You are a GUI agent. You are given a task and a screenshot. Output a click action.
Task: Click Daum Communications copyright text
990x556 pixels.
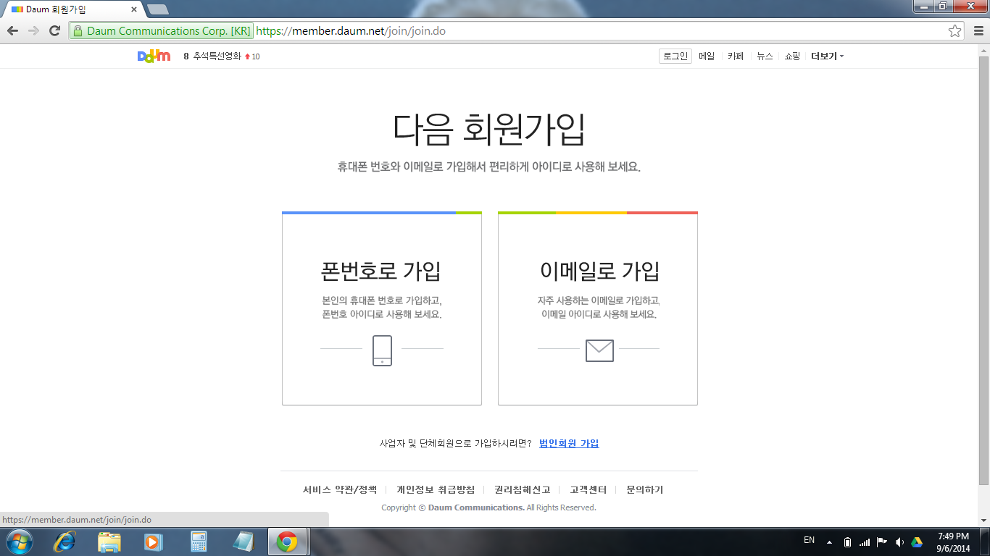(488, 507)
